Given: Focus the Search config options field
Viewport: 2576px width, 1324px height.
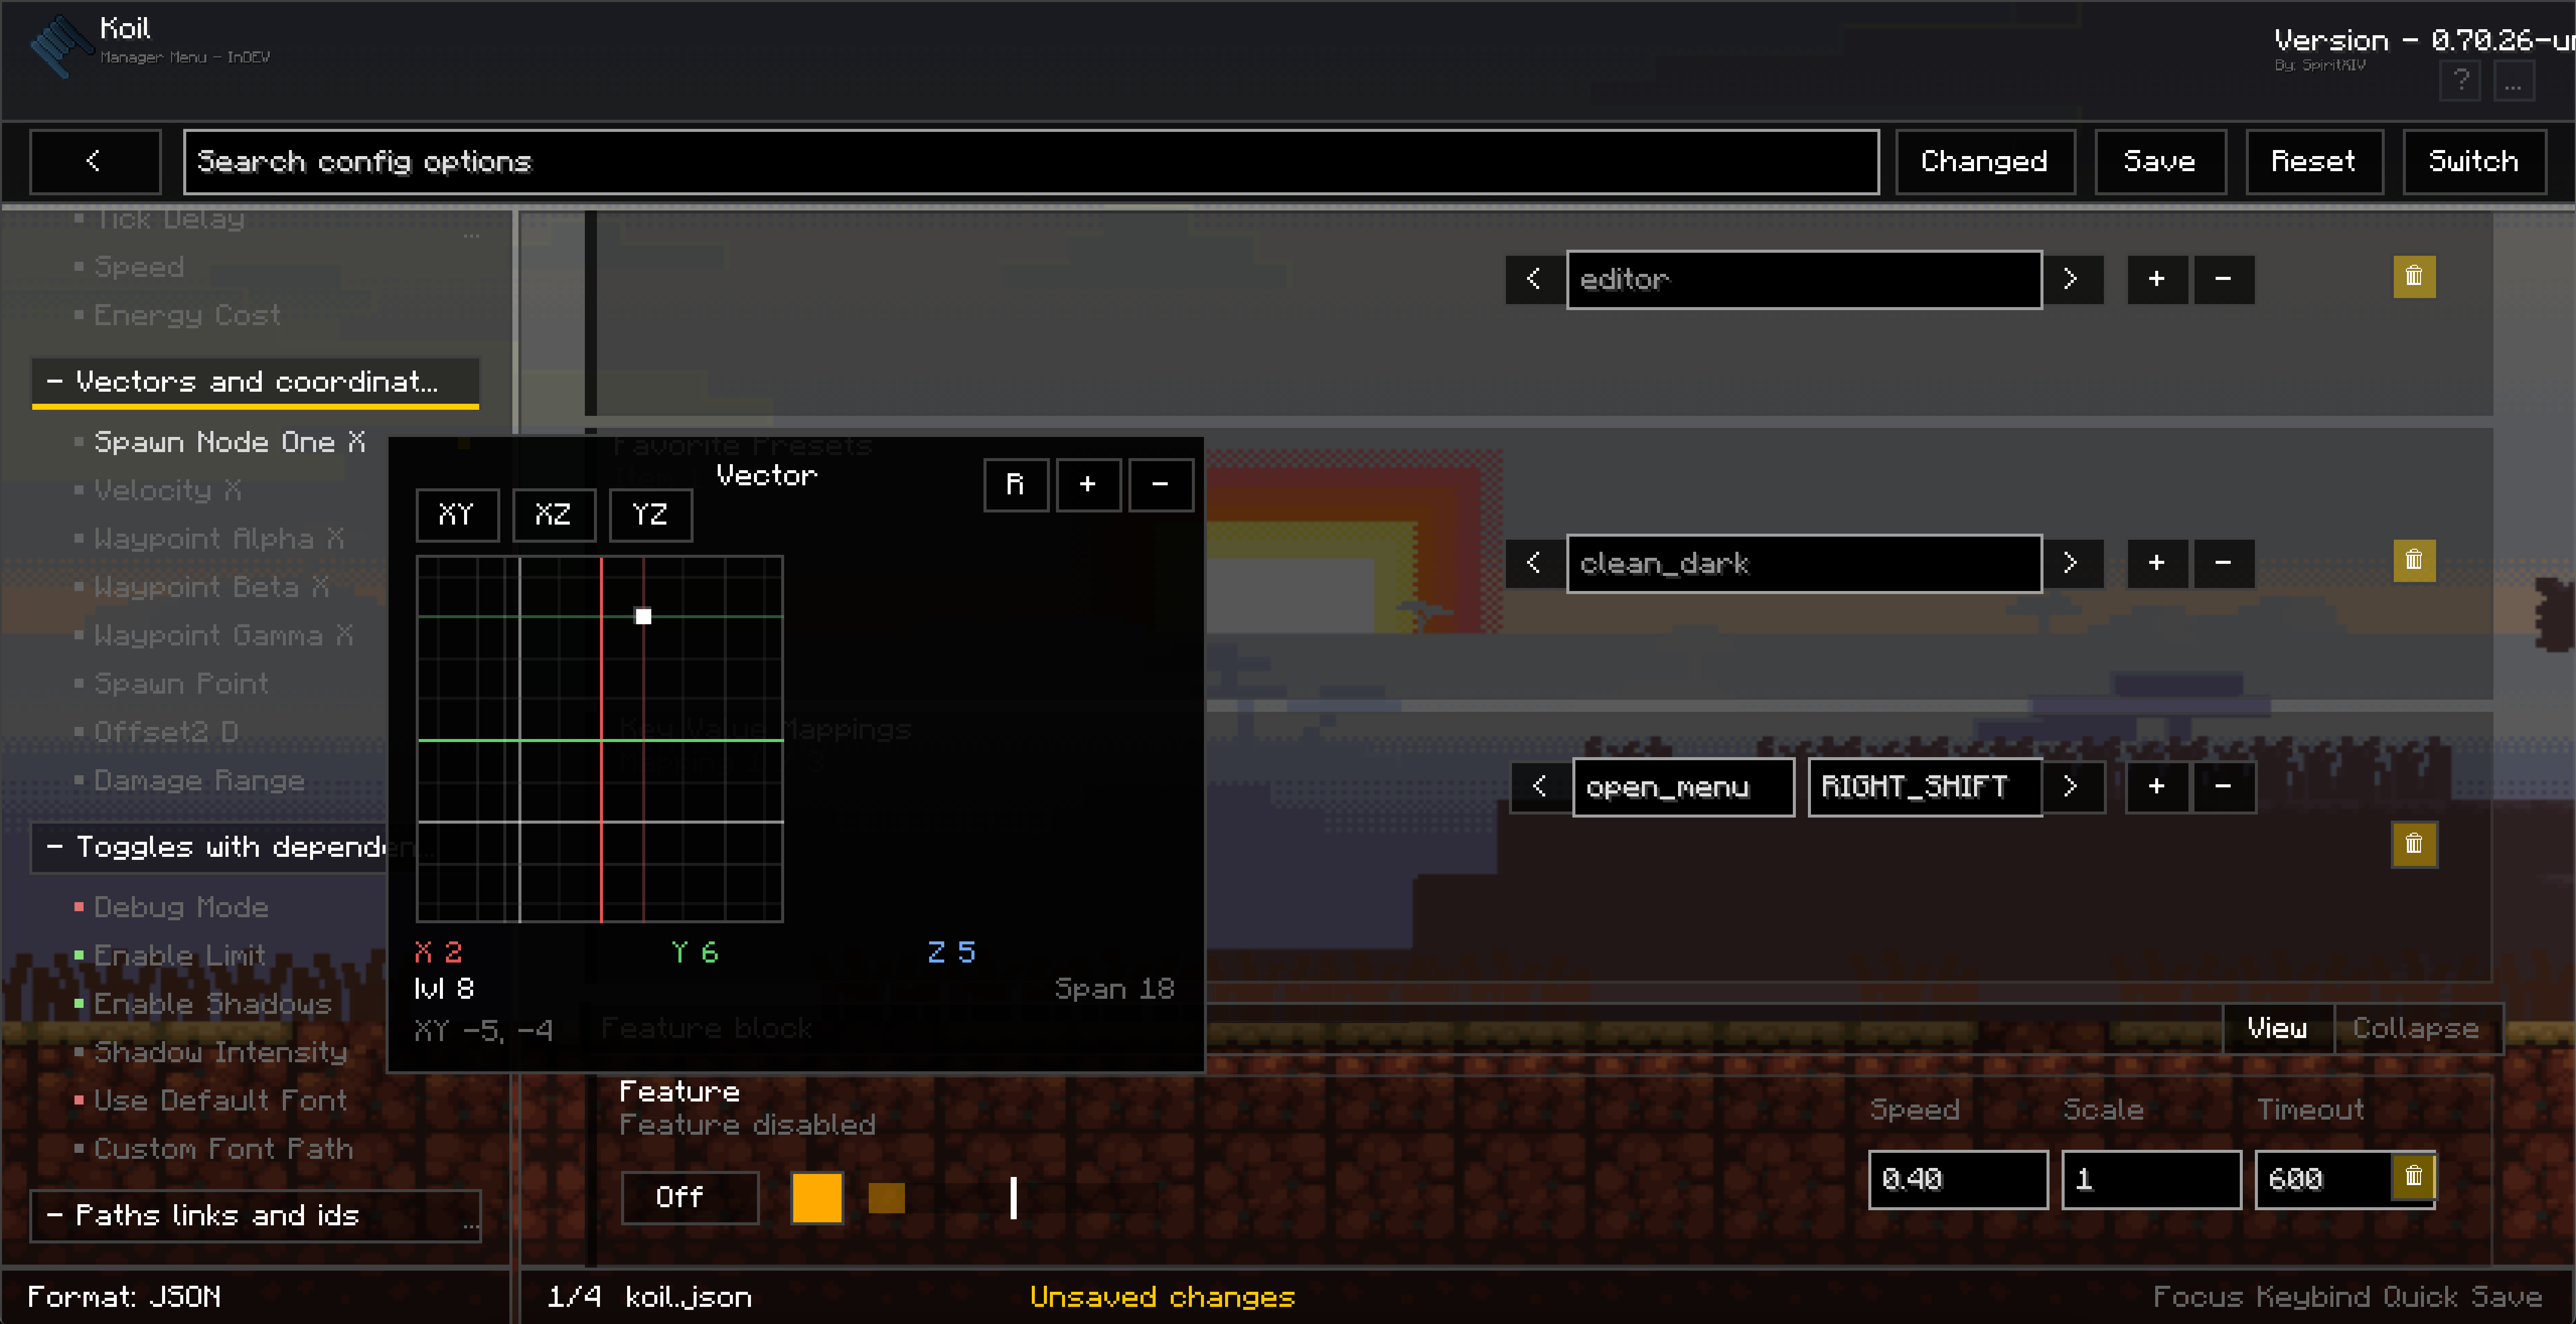Looking at the screenshot, I should coord(1032,161).
